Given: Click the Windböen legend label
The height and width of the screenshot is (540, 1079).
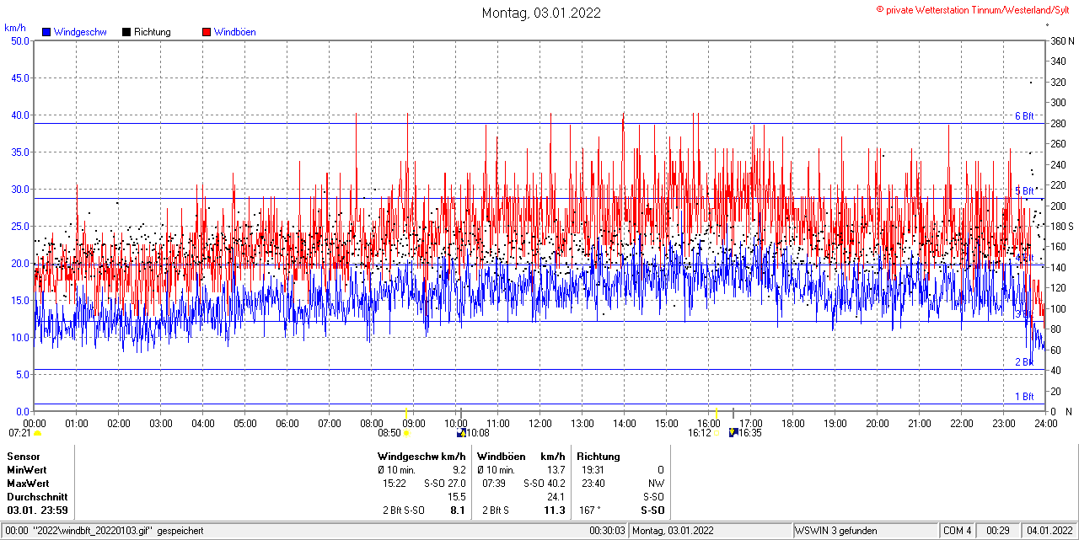Looking at the screenshot, I should (x=235, y=32).
